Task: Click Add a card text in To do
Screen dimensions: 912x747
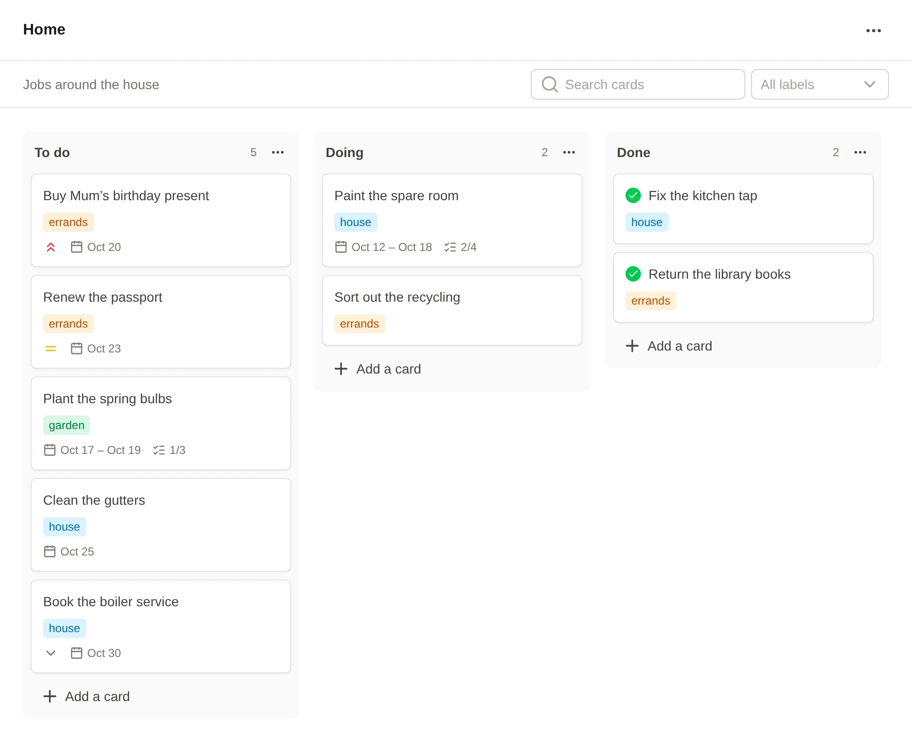Action: coord(98,696)
